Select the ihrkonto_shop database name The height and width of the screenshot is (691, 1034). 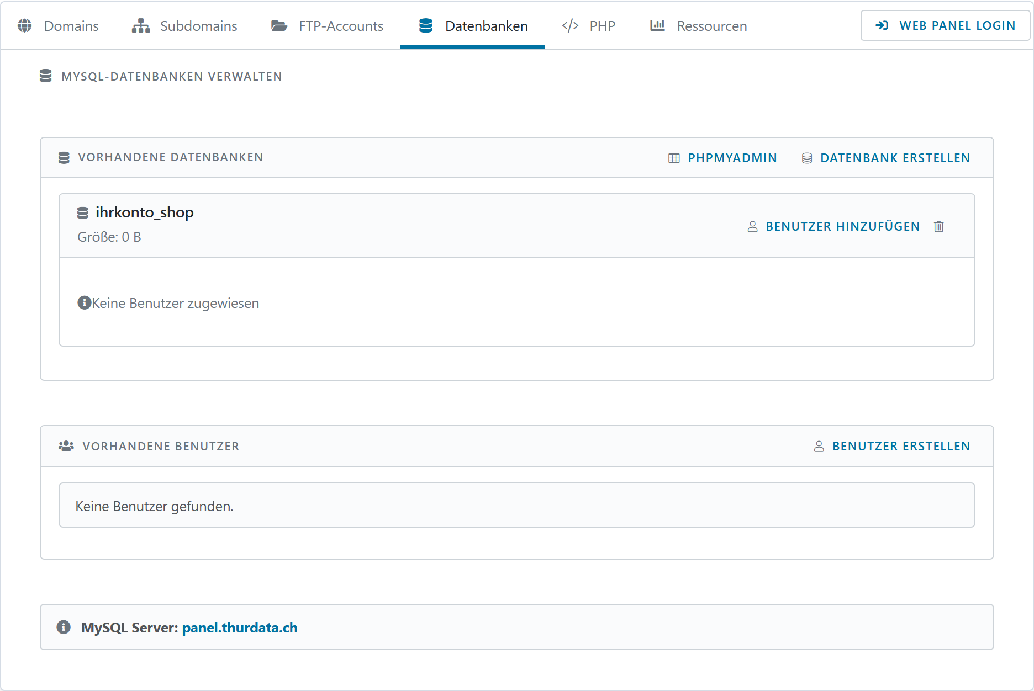coord(145,212)
